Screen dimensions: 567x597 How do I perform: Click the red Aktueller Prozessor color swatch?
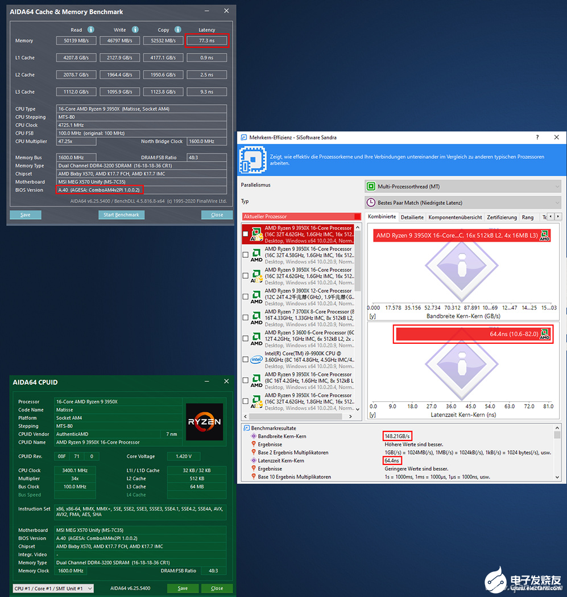(x=357, y=216)
